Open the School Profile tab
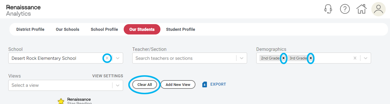 [x=104, y=29]
